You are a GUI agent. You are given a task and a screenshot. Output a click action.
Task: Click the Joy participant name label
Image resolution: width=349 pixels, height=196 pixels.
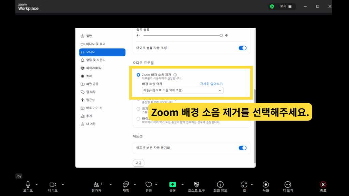tap(19, 176)
